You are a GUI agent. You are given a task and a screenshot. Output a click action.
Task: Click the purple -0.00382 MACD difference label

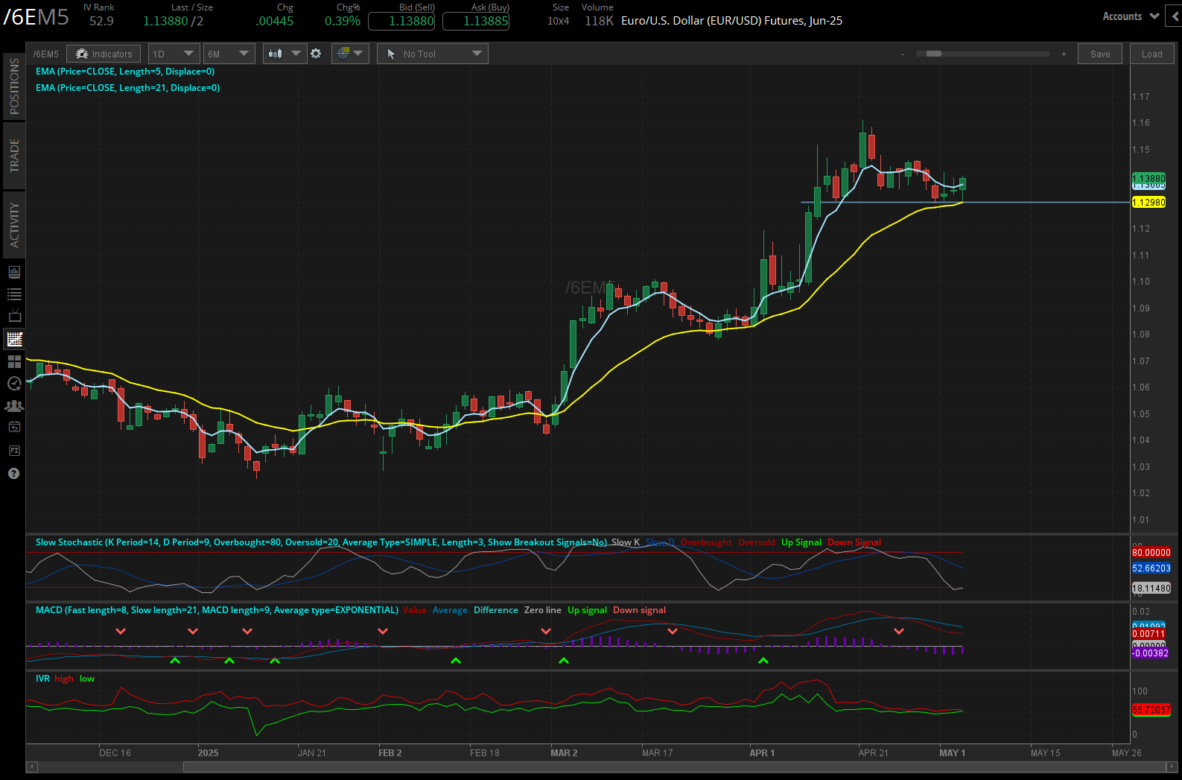pyautogui.click(x=1151, y=653)
